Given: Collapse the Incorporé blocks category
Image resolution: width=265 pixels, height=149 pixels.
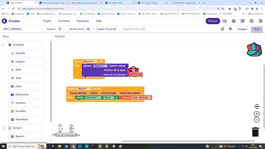Looking at the screenshot, I should coord(3,45).
